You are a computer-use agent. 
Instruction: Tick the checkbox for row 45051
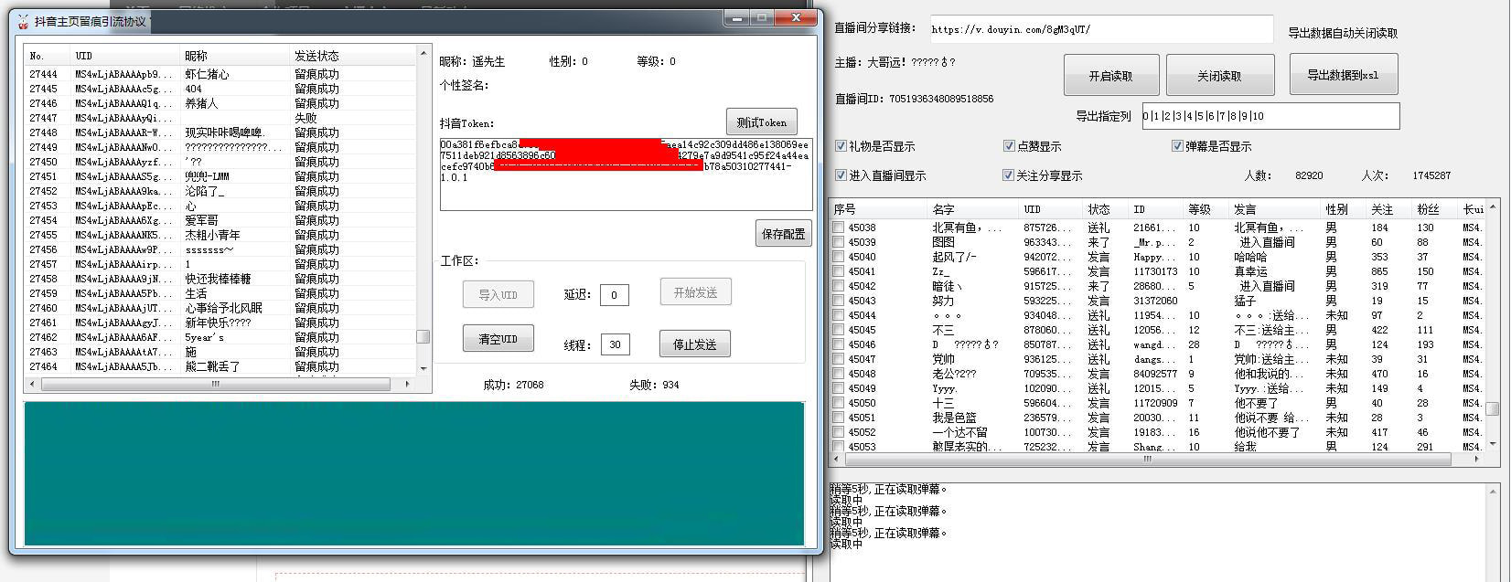pos(839,418)
